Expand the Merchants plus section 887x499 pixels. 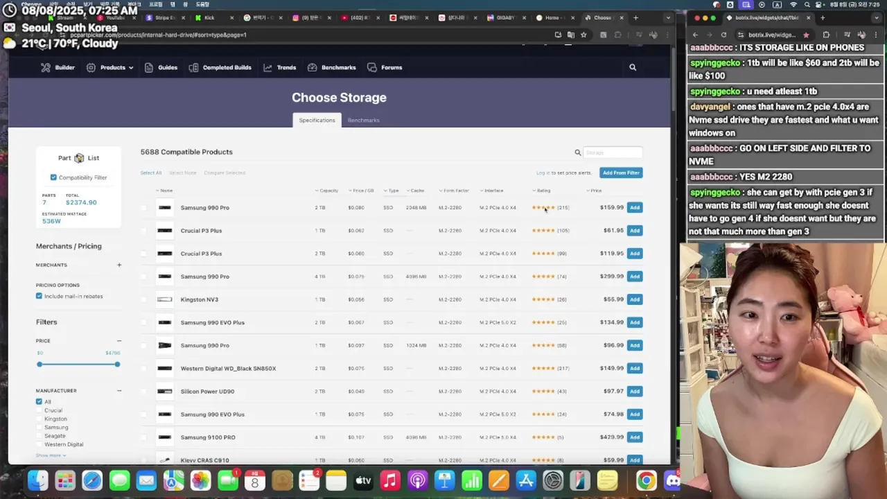[119, 265]
